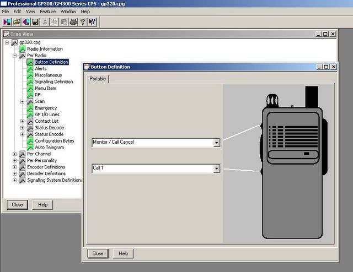Select the Portable tab

(x=98, y=79)
